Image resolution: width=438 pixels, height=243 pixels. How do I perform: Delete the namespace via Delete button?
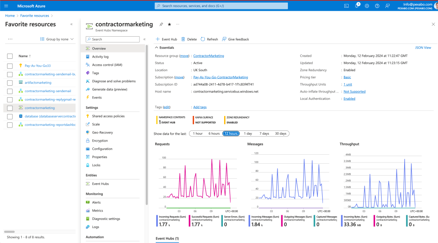point(189,39)
